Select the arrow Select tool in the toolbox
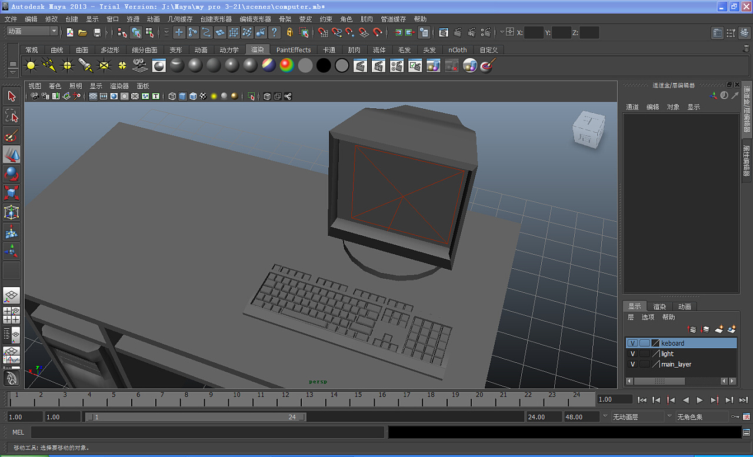The height and width of the screenshot is (457, 753). pyautogui.click(x=12, y=96)
